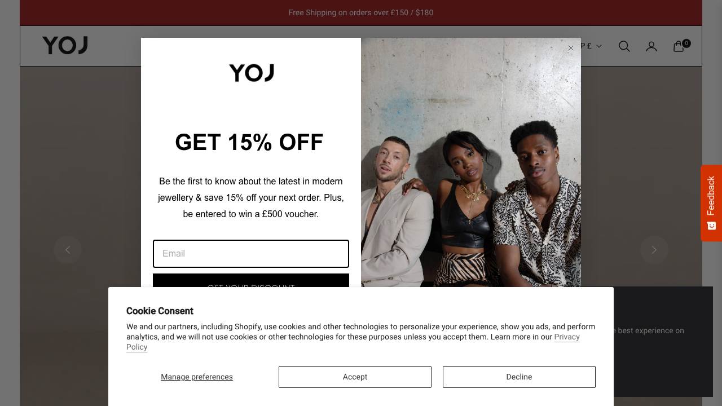Viewport: 722px width, 406px height.
Task: Open the currency chevron next to £
Action: click(x=600, y=46)
